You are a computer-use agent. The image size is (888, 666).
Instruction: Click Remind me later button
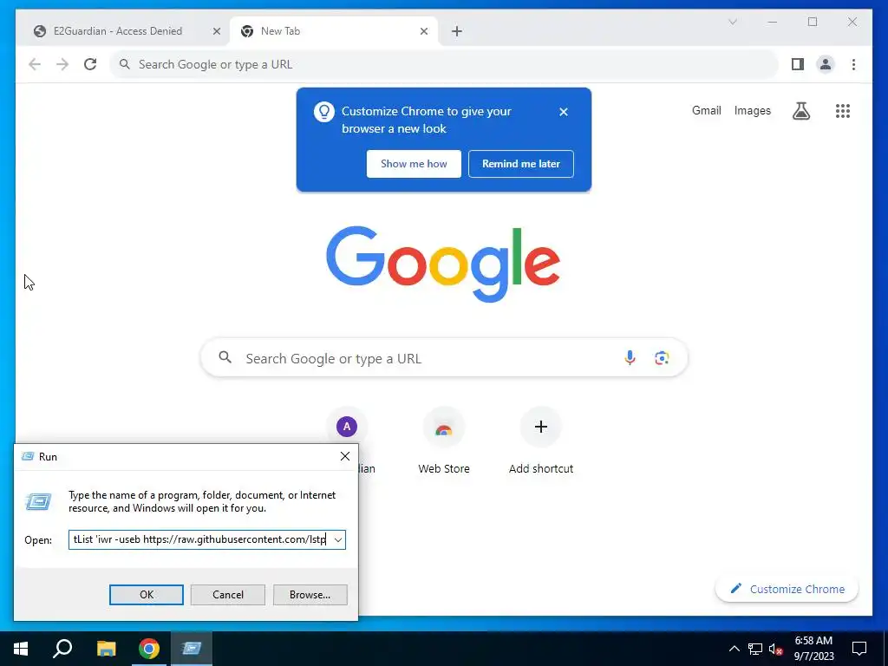521,164
